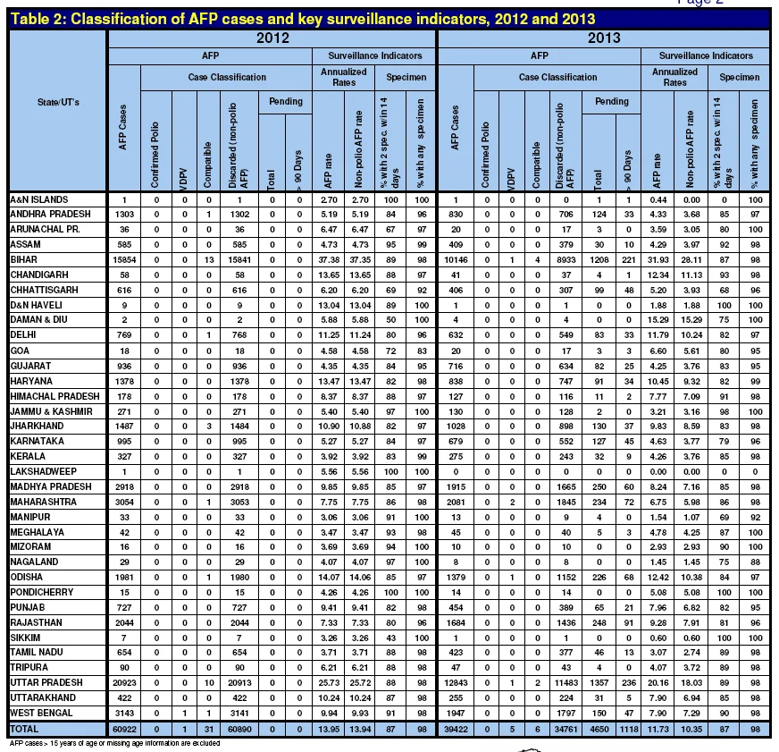This screenshot has width=779, height=752.
Task: Click the footnote about AFP cases over 15 years
Action: click(114, 744)
